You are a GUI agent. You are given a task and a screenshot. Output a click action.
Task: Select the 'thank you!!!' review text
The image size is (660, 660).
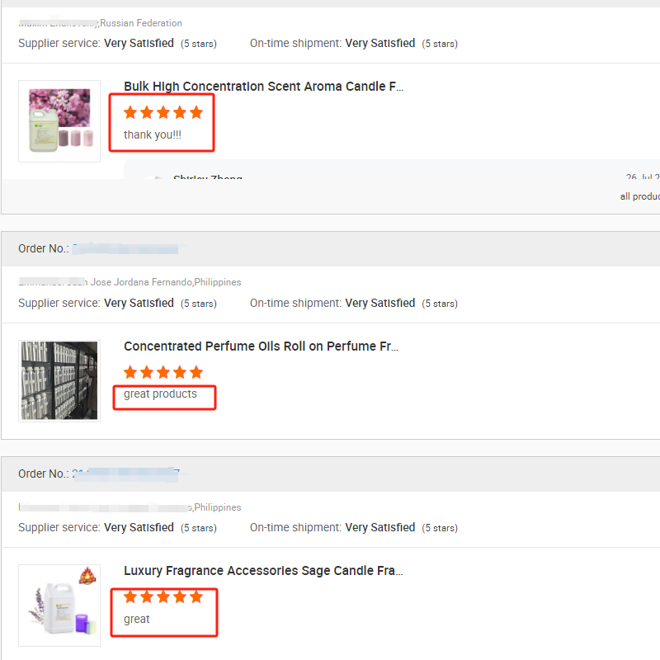click(153, 134)
